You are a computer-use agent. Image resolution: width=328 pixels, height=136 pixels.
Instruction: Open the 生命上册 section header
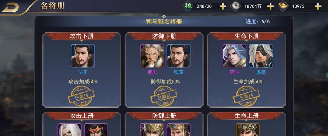tap(246, 116)
